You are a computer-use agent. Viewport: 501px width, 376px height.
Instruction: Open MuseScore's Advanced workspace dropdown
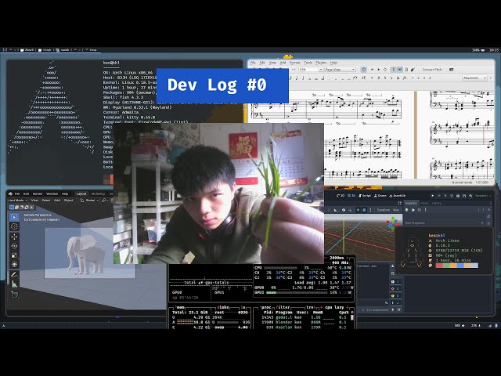474,78
